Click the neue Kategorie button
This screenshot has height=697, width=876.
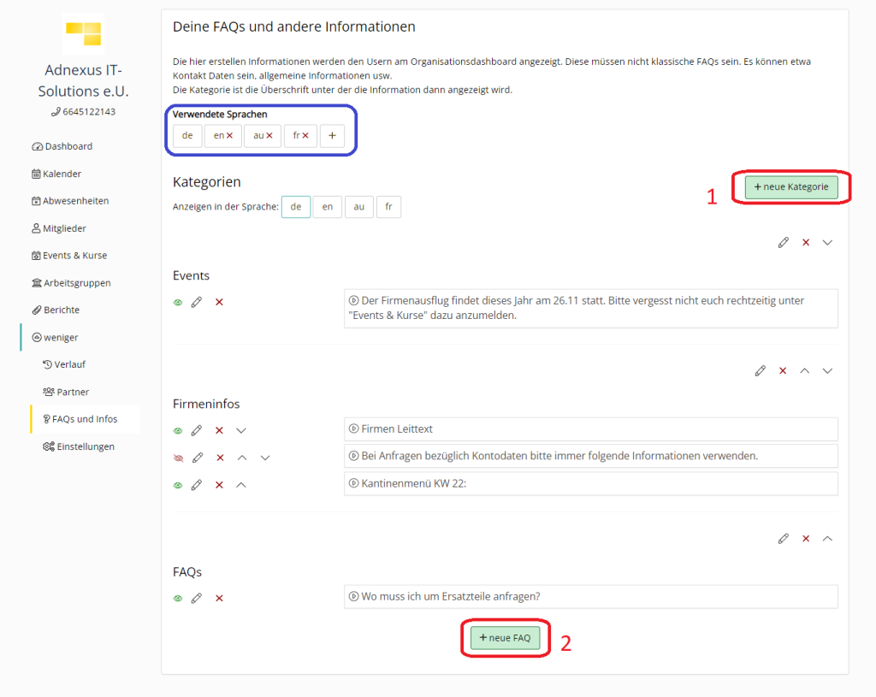click(791, 186)
